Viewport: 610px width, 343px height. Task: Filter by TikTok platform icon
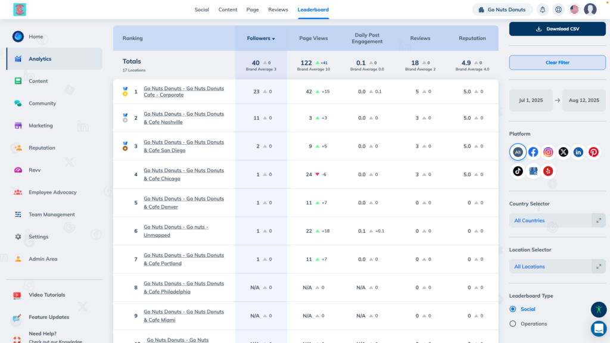click(518, 171)
